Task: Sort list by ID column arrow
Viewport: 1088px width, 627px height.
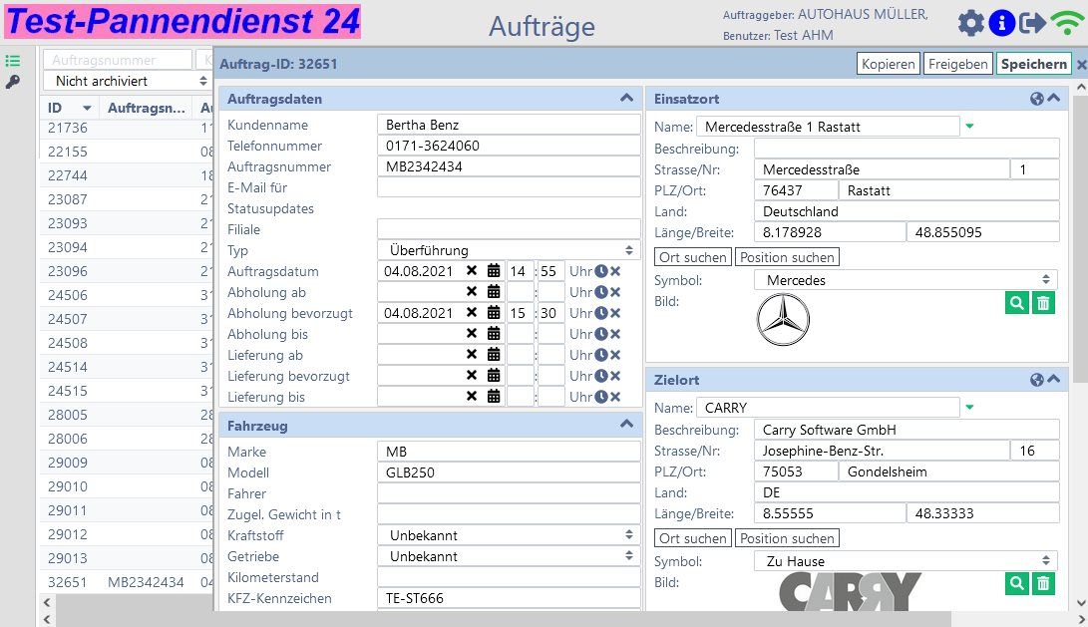Action: pyautogui.click(x=87, y=109)
